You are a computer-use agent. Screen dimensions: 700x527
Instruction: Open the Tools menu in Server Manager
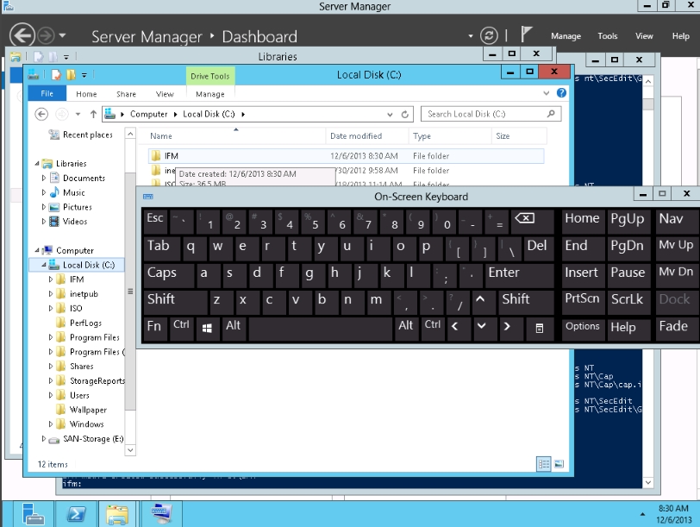point(608,36)
